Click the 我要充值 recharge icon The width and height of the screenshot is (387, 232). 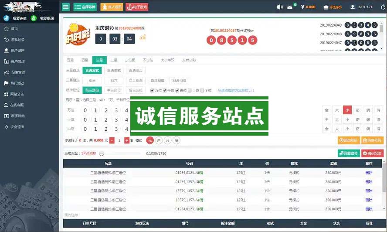click(x=7, y=18)
